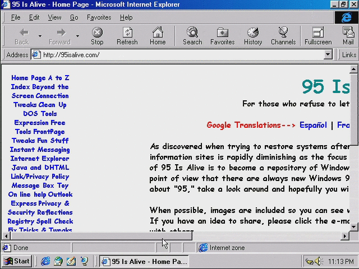Screen dimensions: 359x269
Task: Launch Internet Explorer from Quick Launch
Action: click(45, 261)
